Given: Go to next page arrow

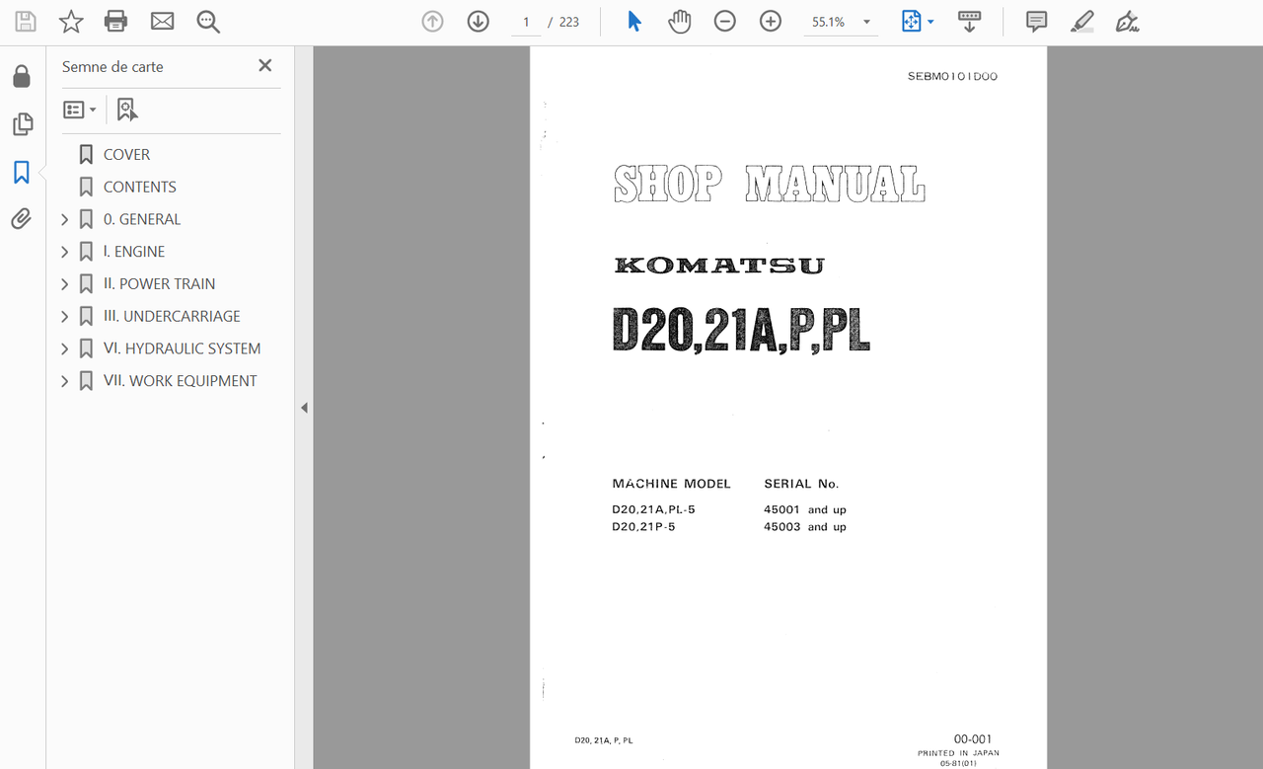Looking at the screenshot, I should coord(478,22).
